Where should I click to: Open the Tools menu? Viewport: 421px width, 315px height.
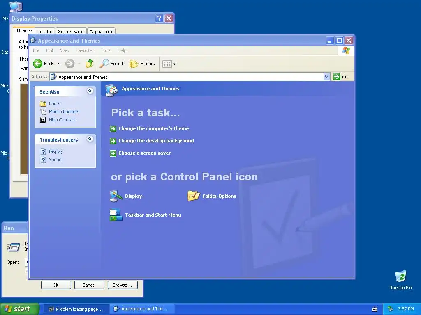point(106,50)
